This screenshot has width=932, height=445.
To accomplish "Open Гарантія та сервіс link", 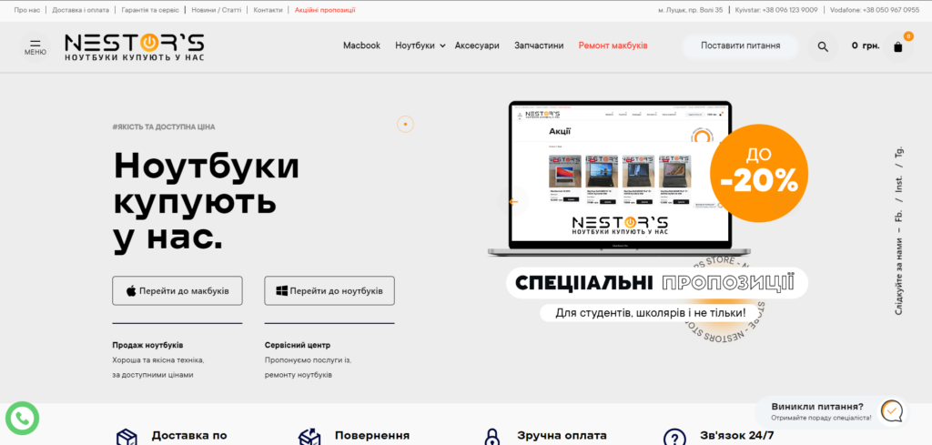I will (x=150, y=10).
